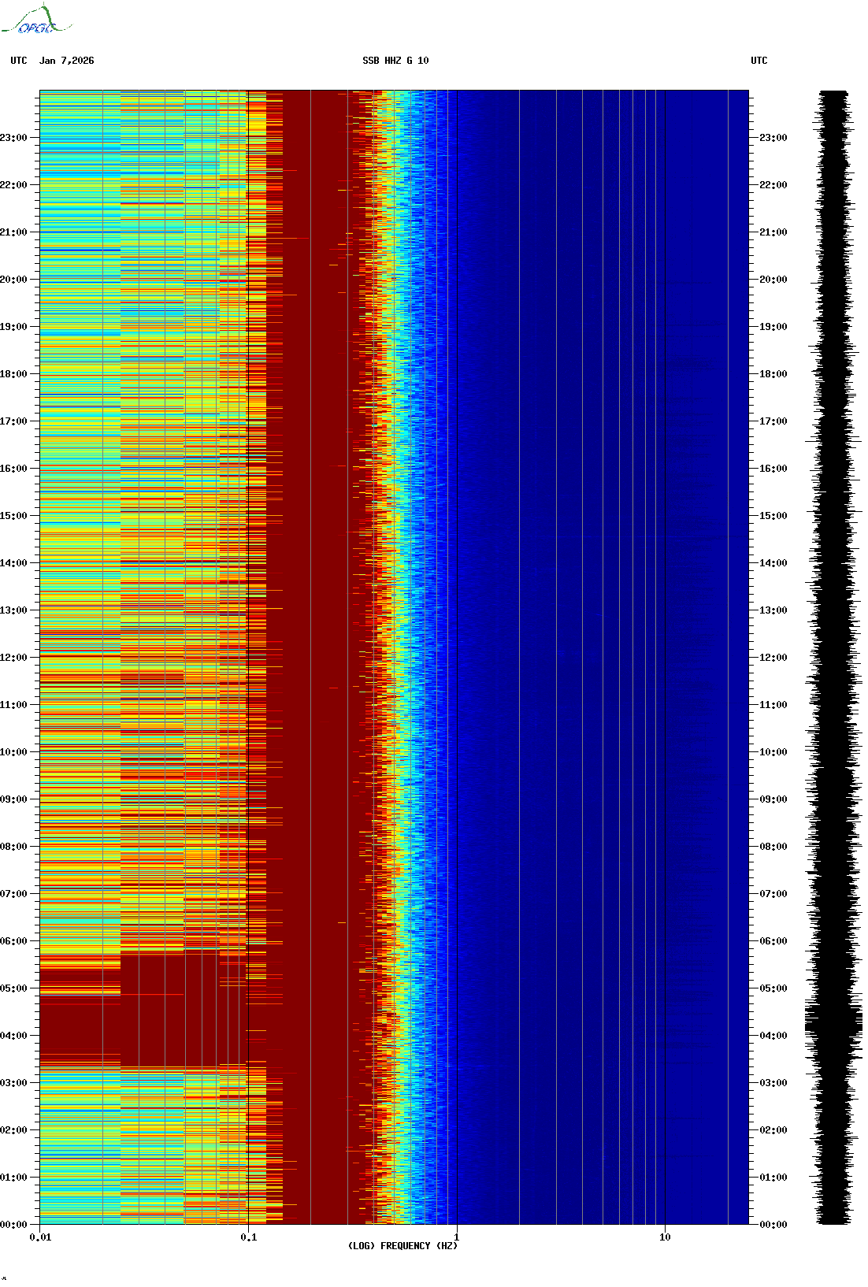The height and width of the screenshot is (1287, 868).
Task: Click the 23:00 tick label on left axis
Action: 13,138
